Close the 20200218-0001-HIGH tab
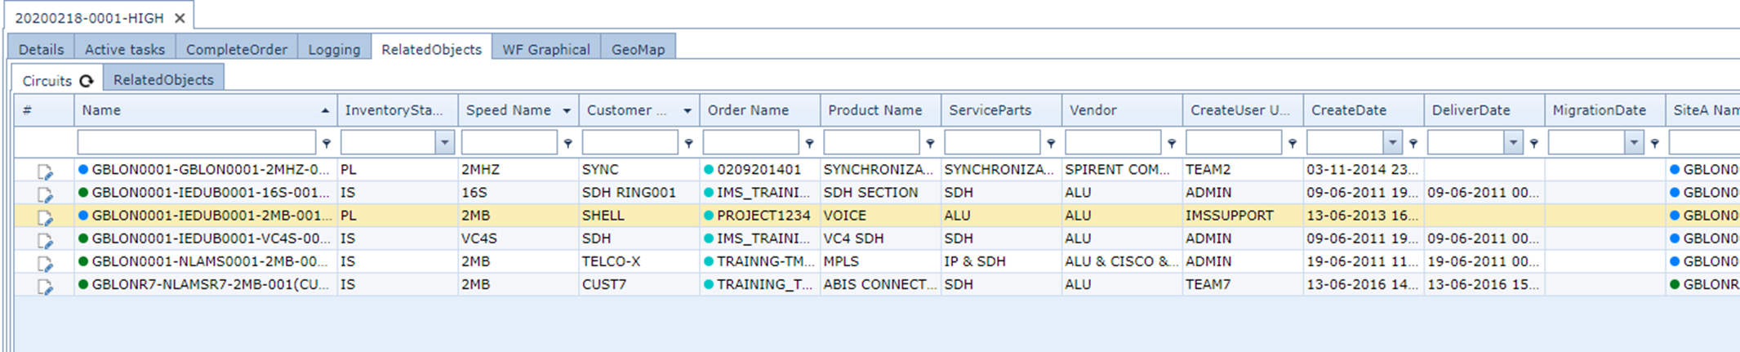 pos(180,18)
